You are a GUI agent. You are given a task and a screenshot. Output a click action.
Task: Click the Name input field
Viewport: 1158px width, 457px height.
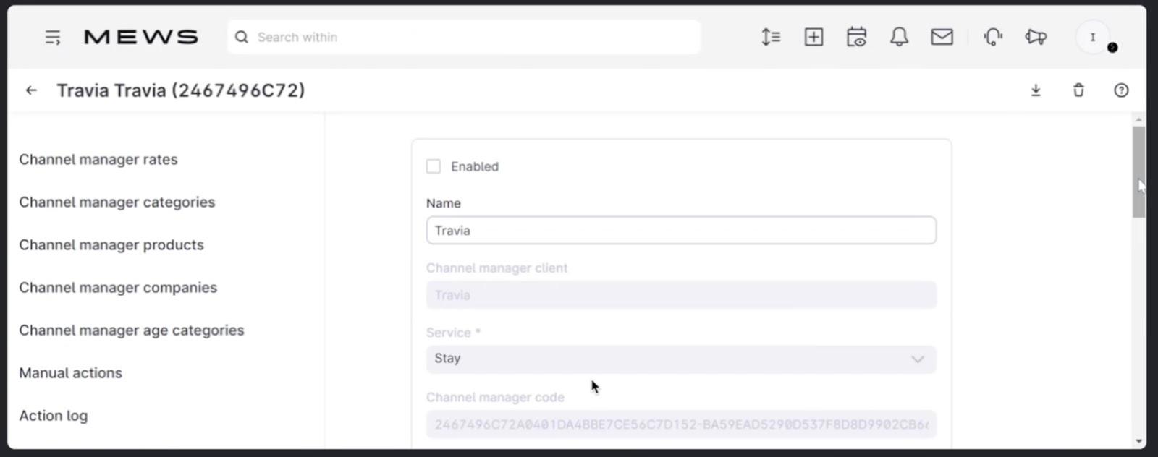[681, 231]
